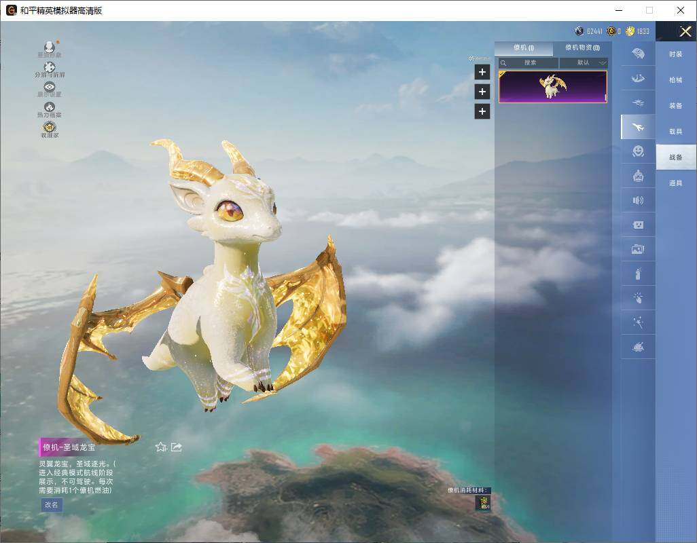Close the inventory with the X
697x543 pixels.
tap(685, 31)
